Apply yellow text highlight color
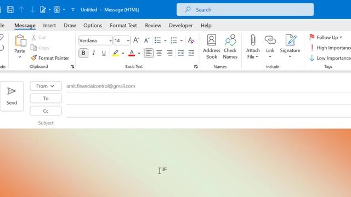Screen dimensions: 351x197 coord(116,53)
